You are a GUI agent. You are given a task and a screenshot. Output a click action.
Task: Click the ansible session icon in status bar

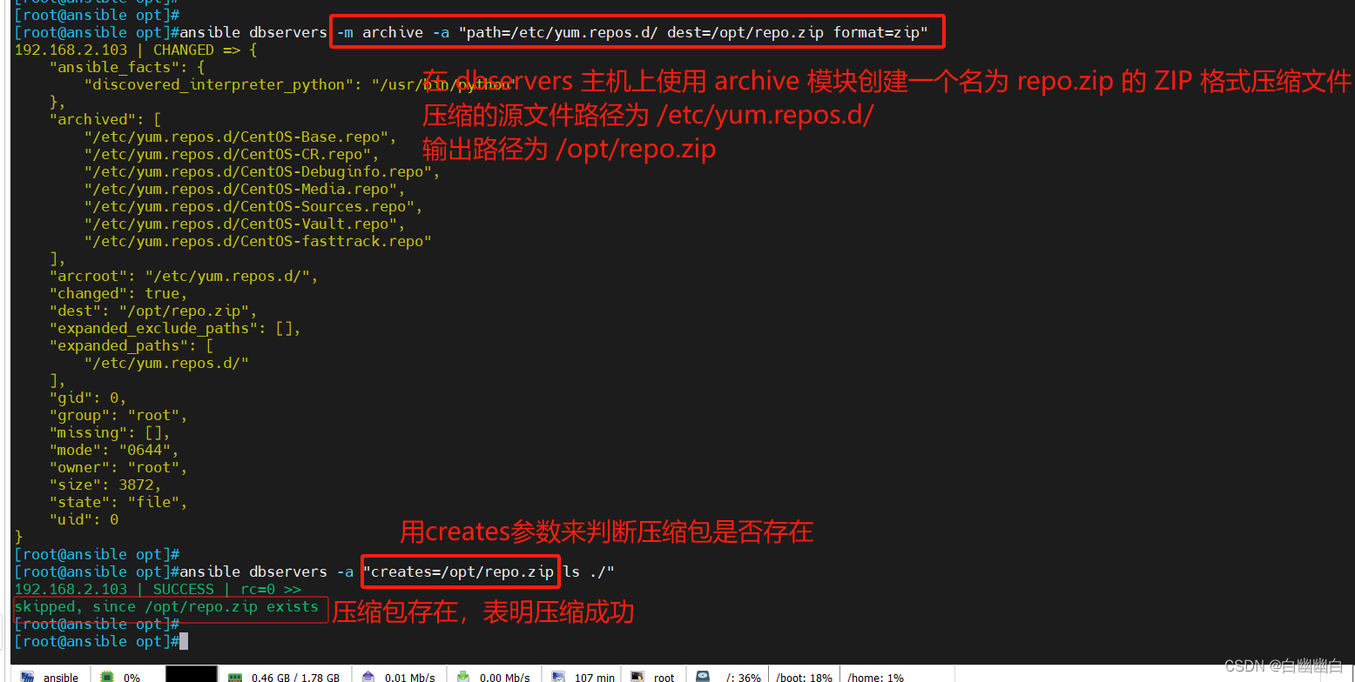tap(27, 676)
